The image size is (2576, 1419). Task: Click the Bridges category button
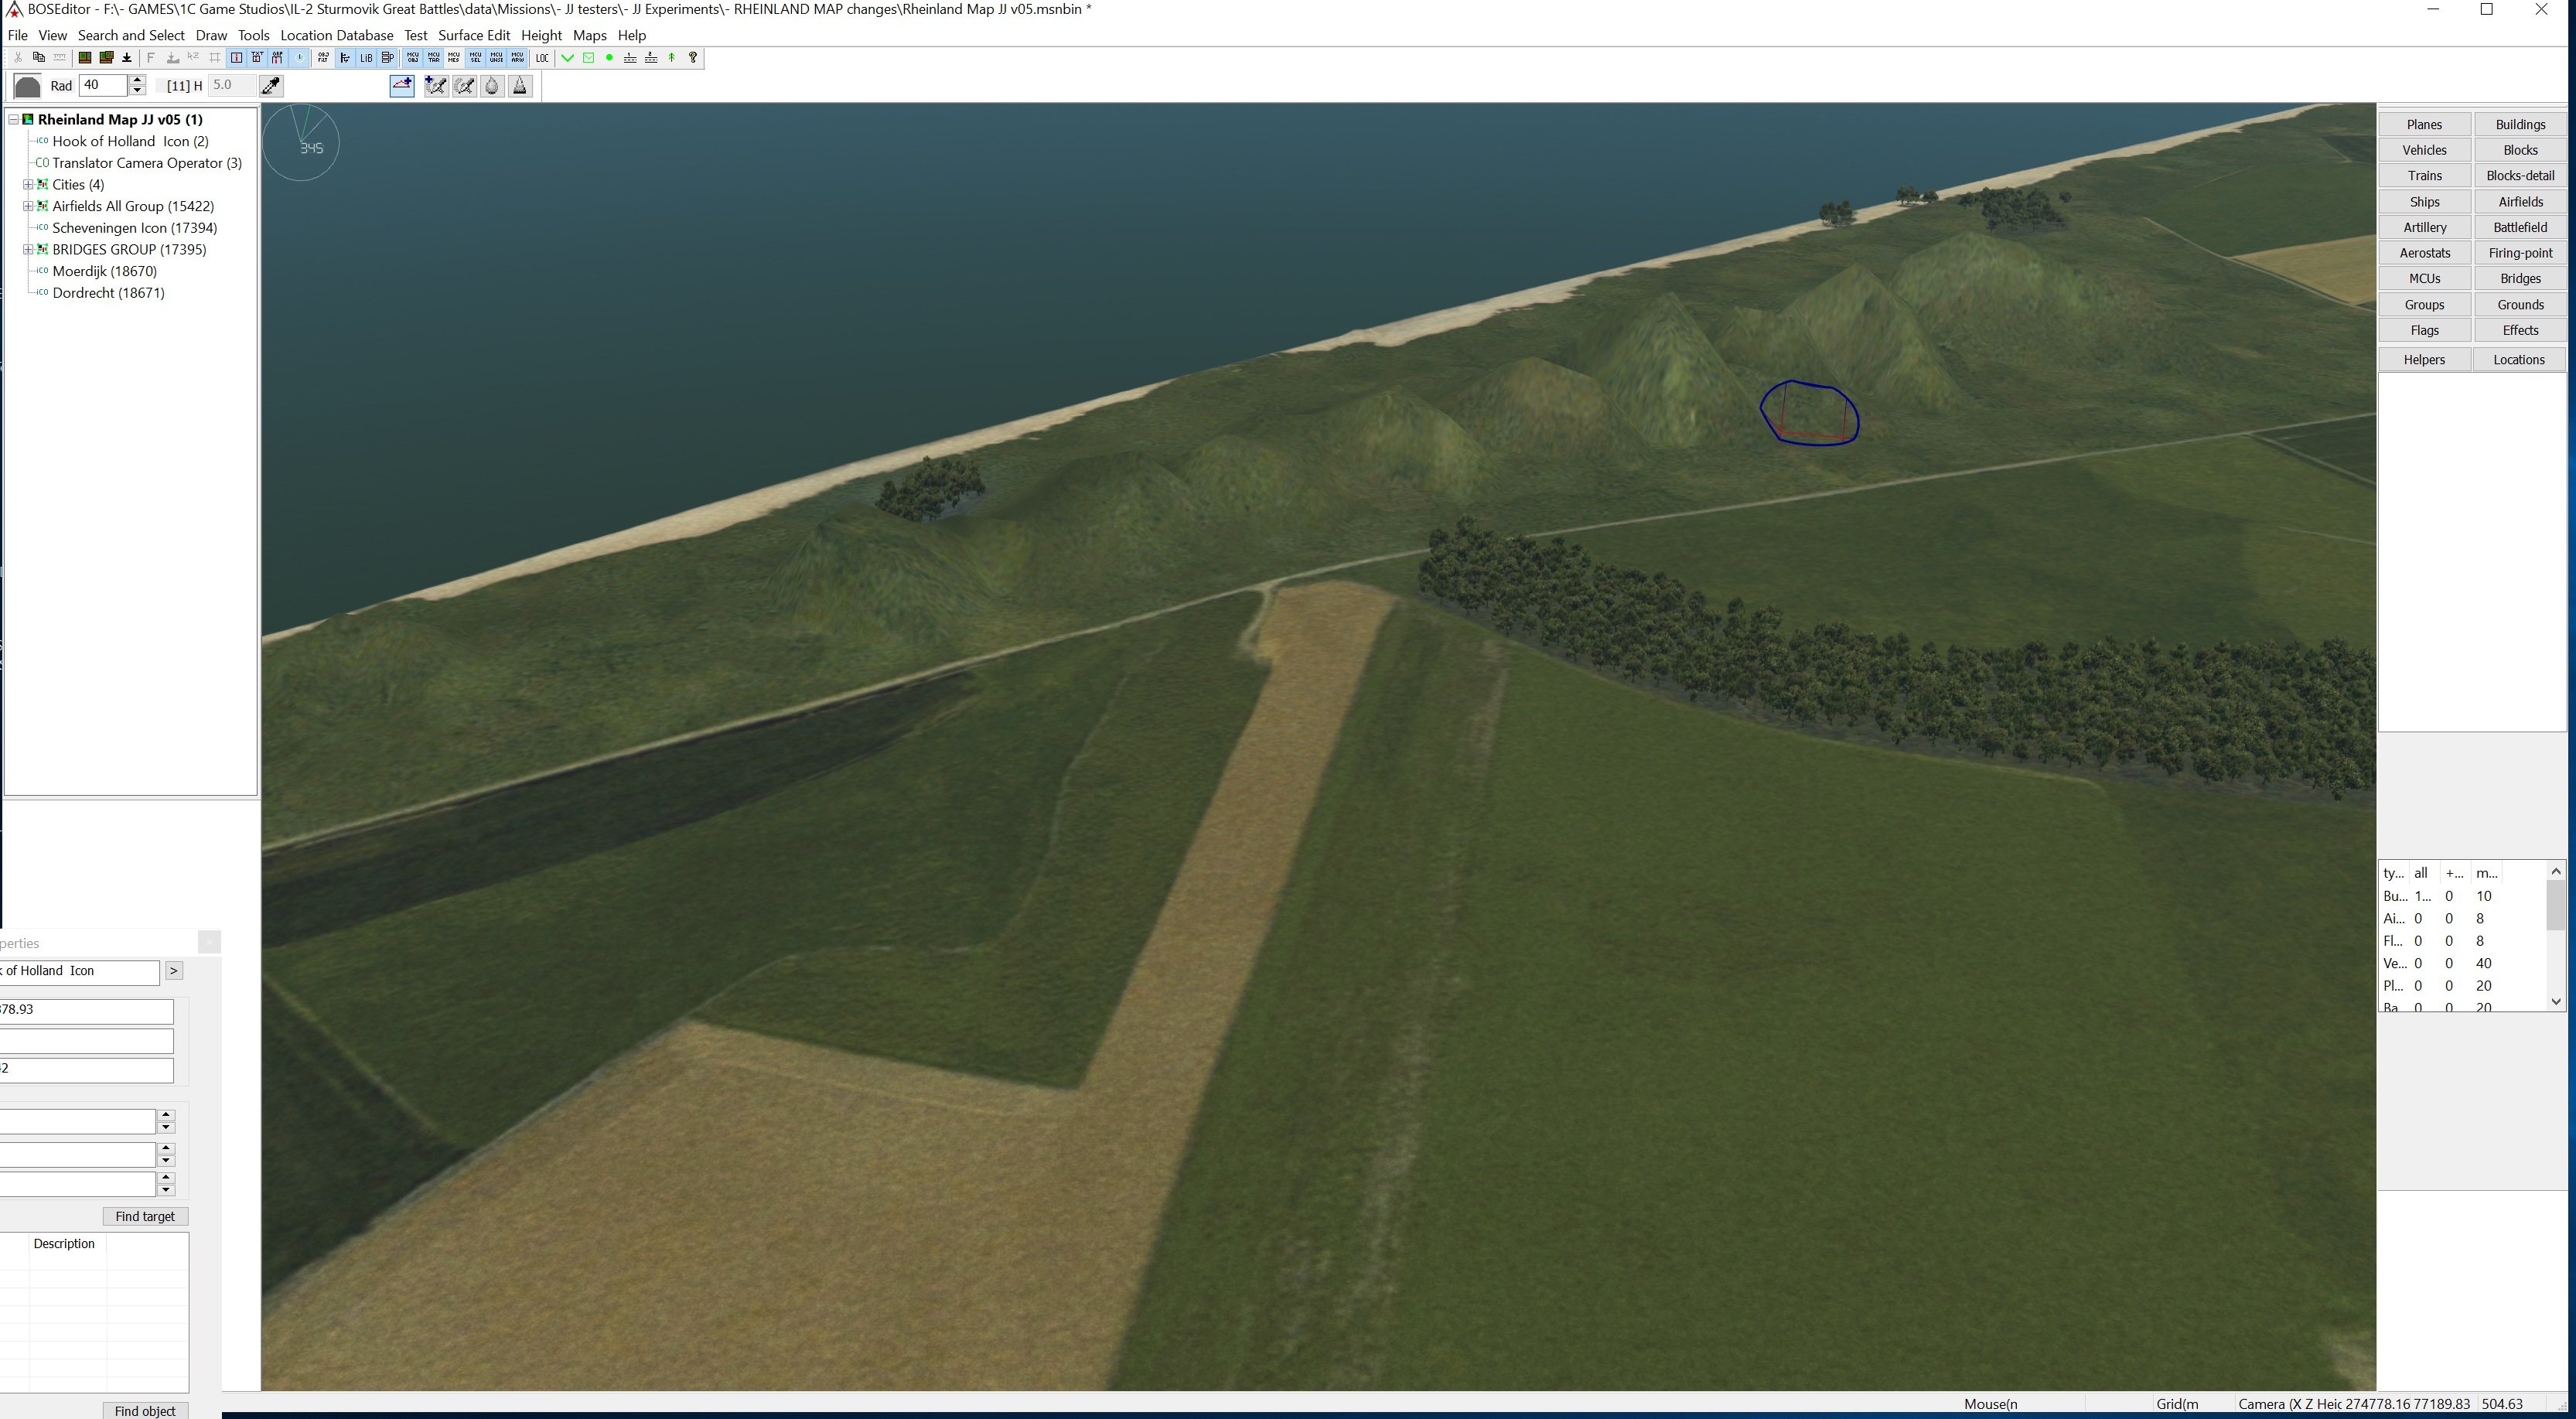[x=2519, y=278]
